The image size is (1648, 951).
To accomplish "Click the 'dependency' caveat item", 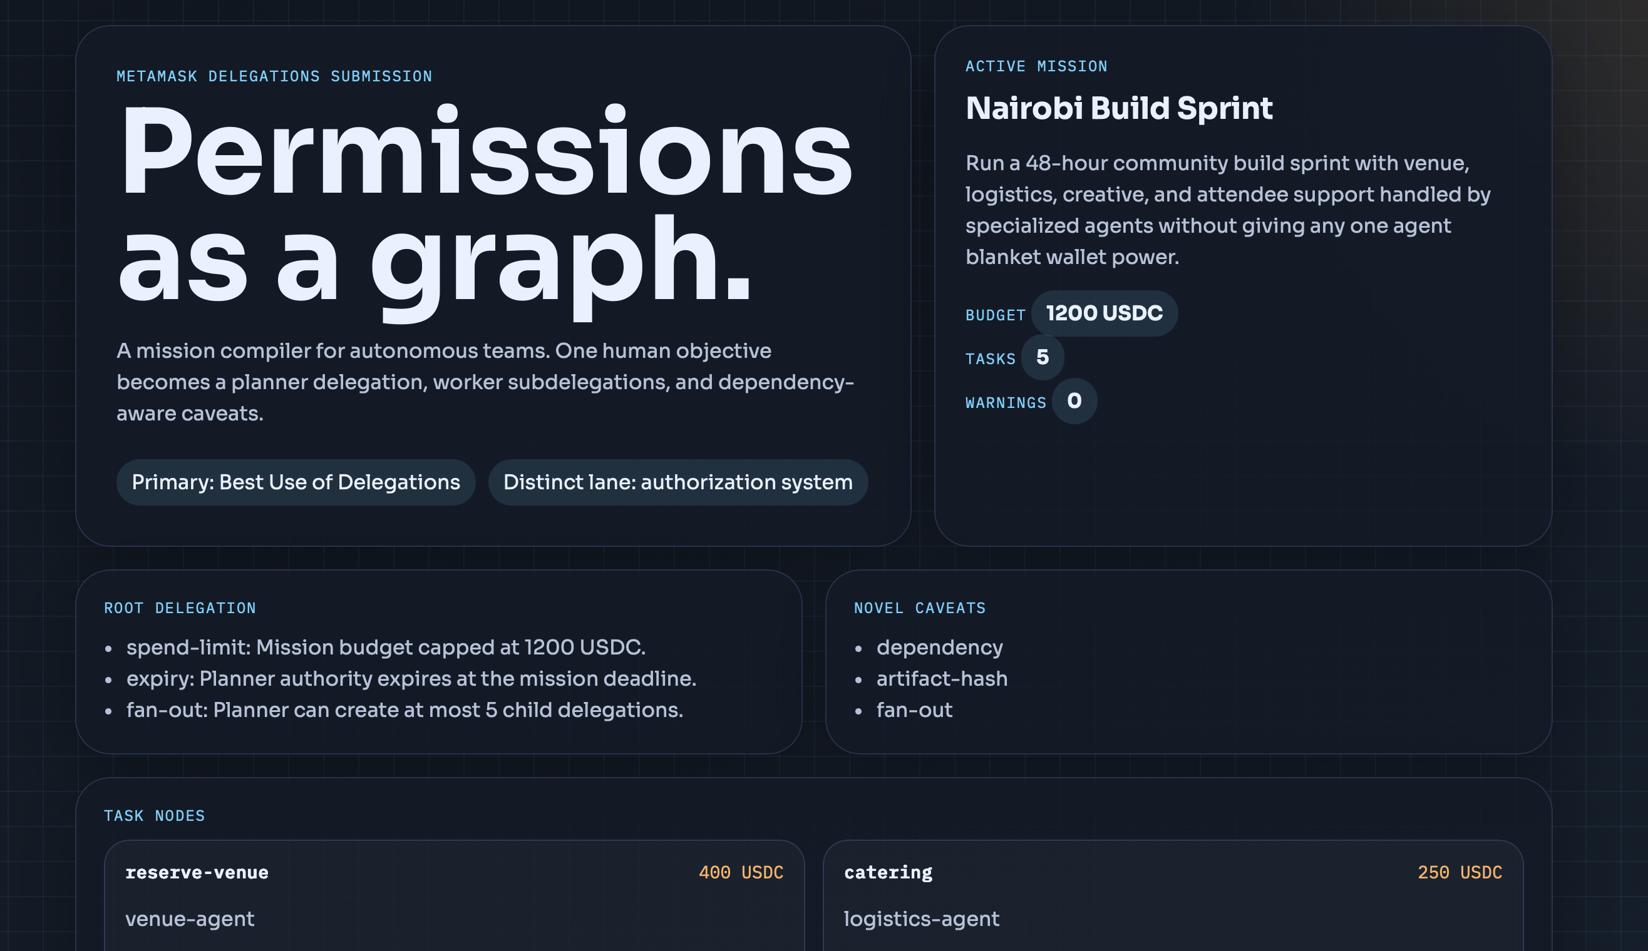I will [939, 648].
